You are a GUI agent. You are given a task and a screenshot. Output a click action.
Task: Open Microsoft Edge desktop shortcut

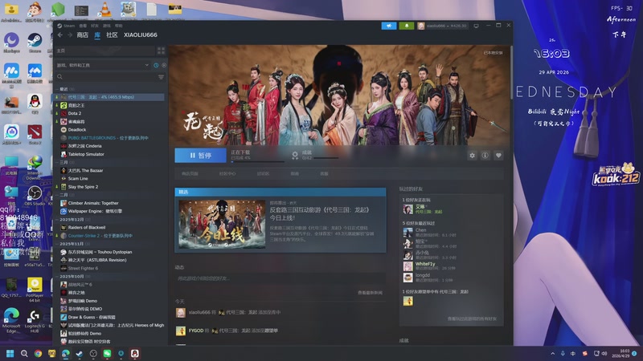(x=11, y=321)
